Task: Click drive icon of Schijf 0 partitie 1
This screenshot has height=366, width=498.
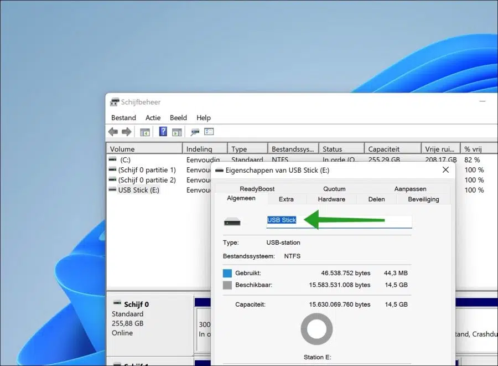Action: click(112, 169)
